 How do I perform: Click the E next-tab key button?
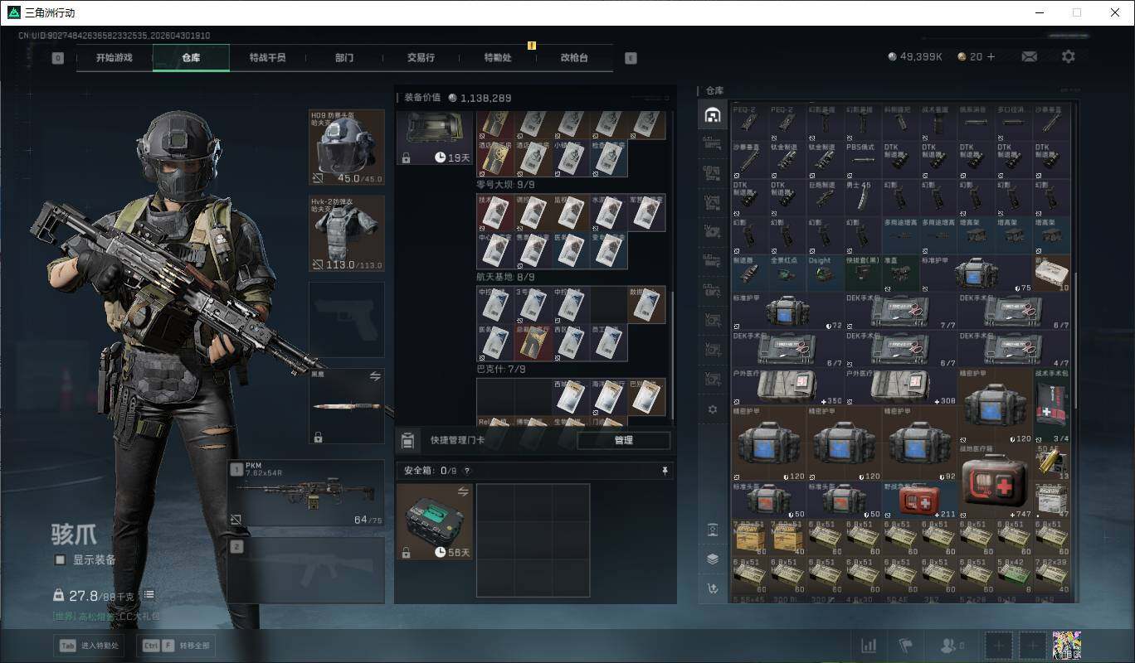[631, 58]
